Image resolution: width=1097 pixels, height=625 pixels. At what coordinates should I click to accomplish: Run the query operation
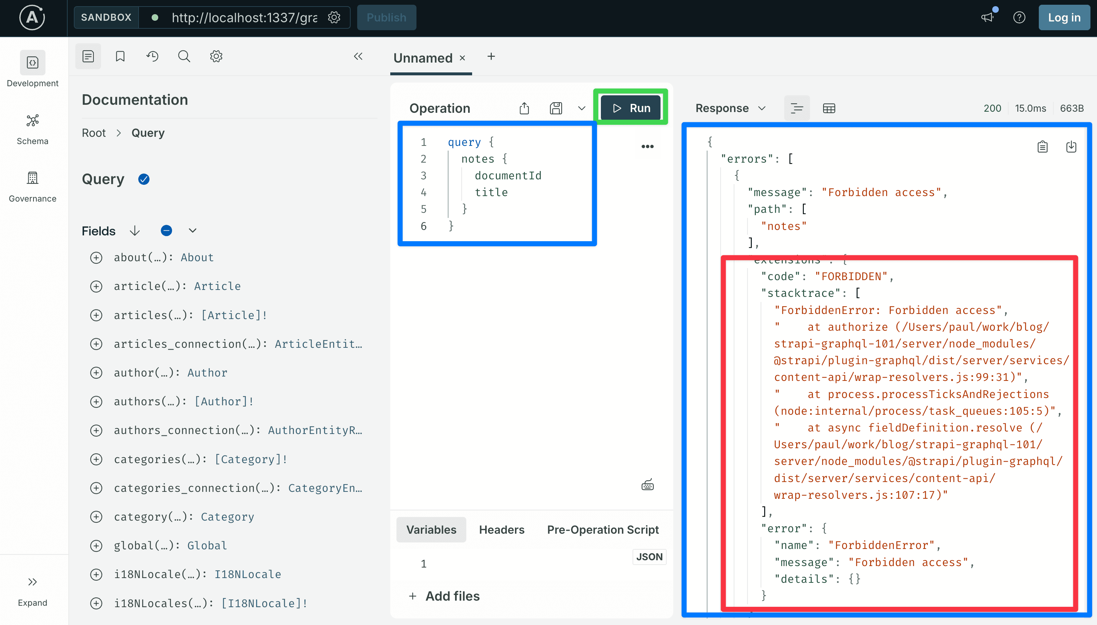(x=630, y=108)
